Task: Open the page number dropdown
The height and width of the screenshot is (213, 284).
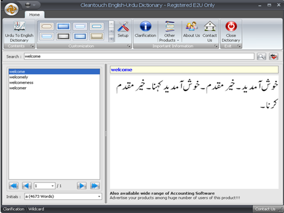Action: click(52, 186)
